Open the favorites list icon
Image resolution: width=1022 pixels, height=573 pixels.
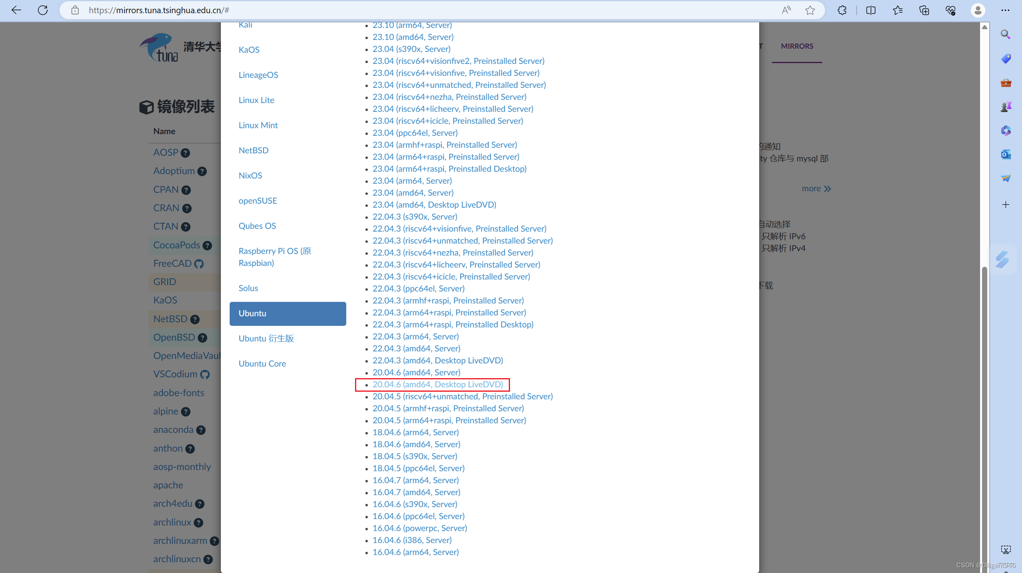click(x=897, y=10)
